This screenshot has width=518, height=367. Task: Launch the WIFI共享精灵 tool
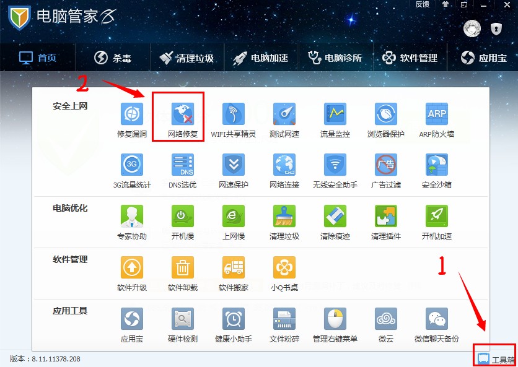[233, 114]
